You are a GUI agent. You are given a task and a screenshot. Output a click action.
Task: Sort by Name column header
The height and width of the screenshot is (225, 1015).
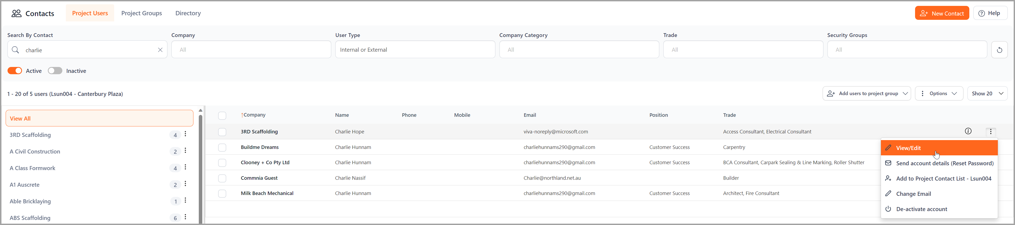342,115
